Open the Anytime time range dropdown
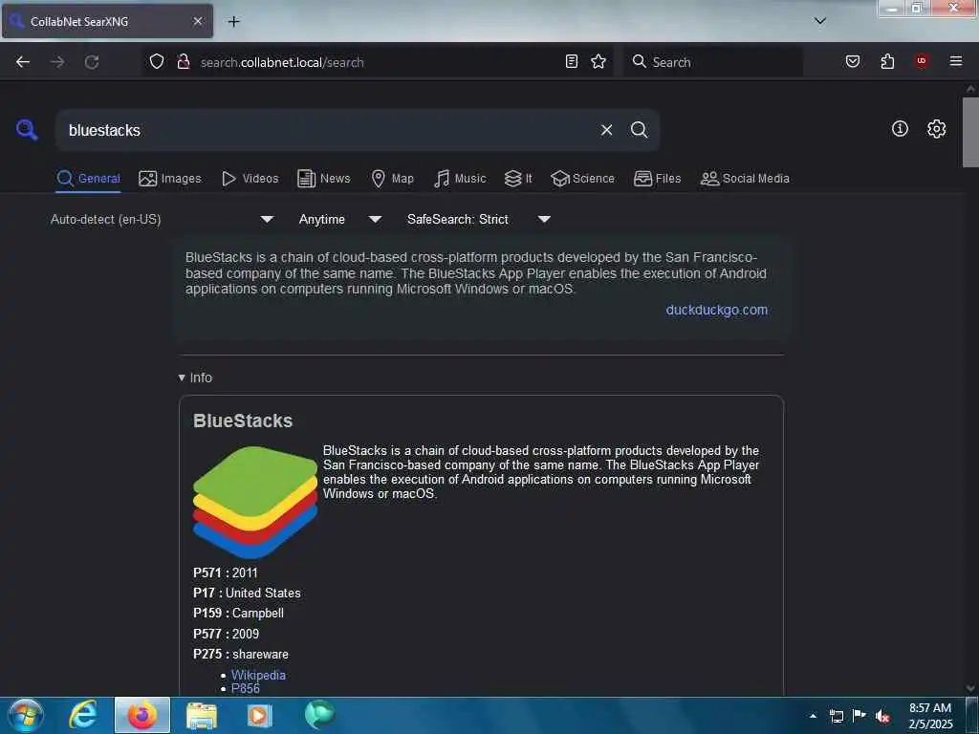This screenshot has height=734, width=979. point(340,219)
